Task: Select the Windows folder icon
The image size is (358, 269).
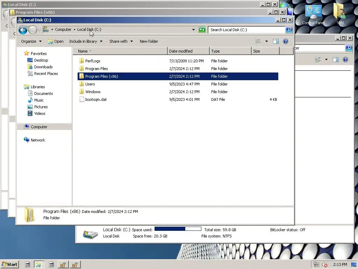Action: click(x=81, y=92)
